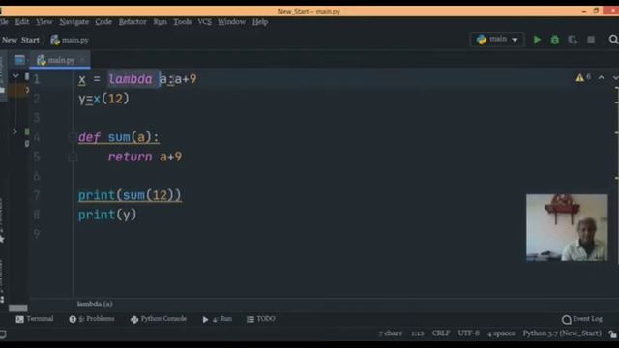This screenshot has height=348, width=619.
Task: Open the TODO tool window
Action: click(x=261, y=319)
